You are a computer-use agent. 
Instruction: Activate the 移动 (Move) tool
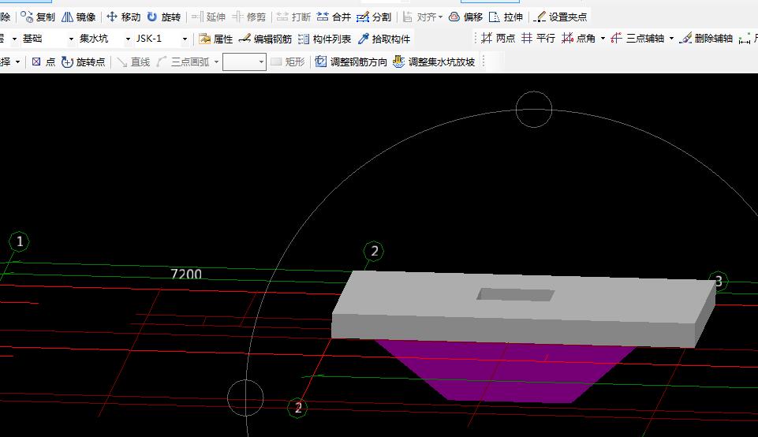point(123,17)
